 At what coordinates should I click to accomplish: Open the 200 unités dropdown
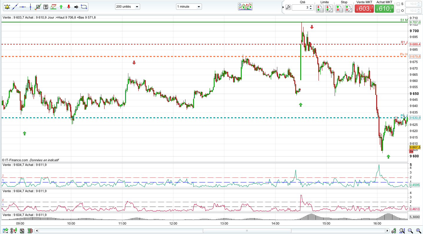128,6
